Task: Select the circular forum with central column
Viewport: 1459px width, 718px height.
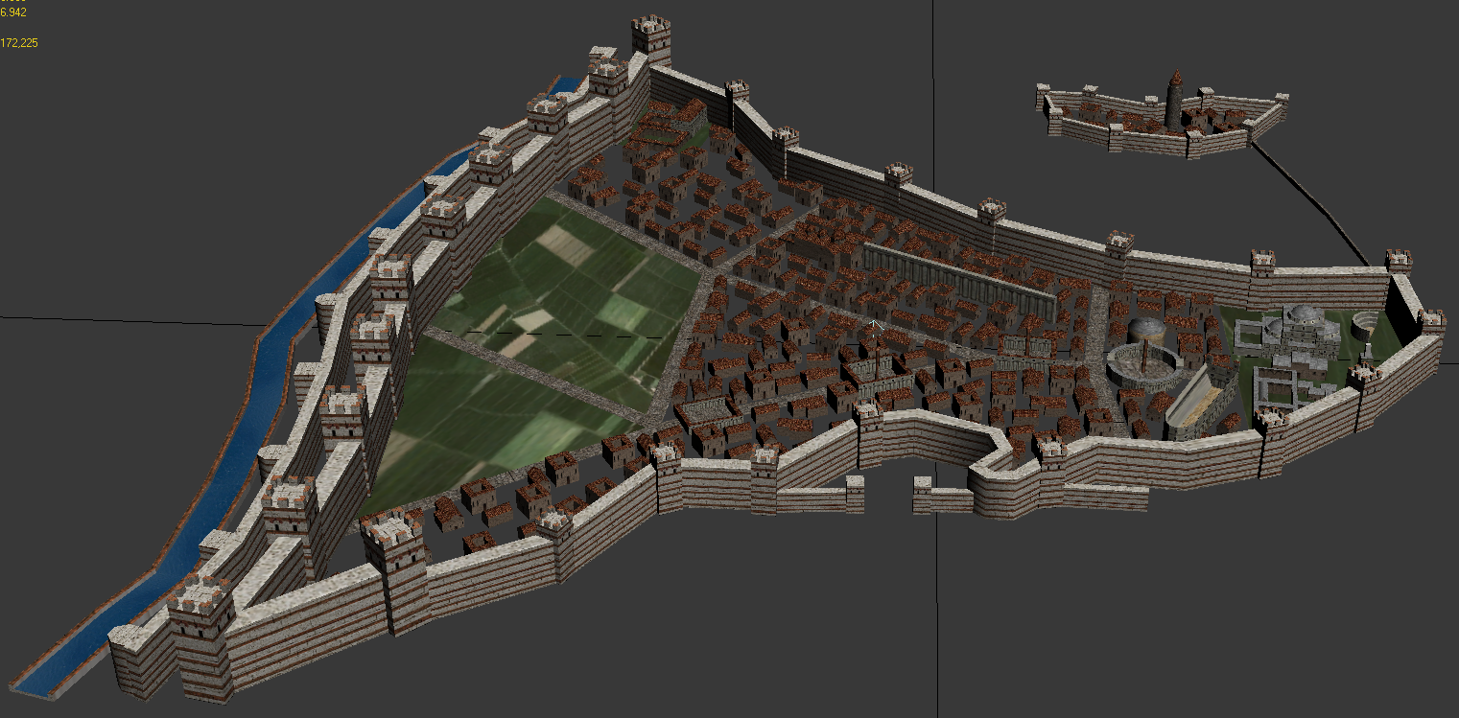Action: (1144, 365)
